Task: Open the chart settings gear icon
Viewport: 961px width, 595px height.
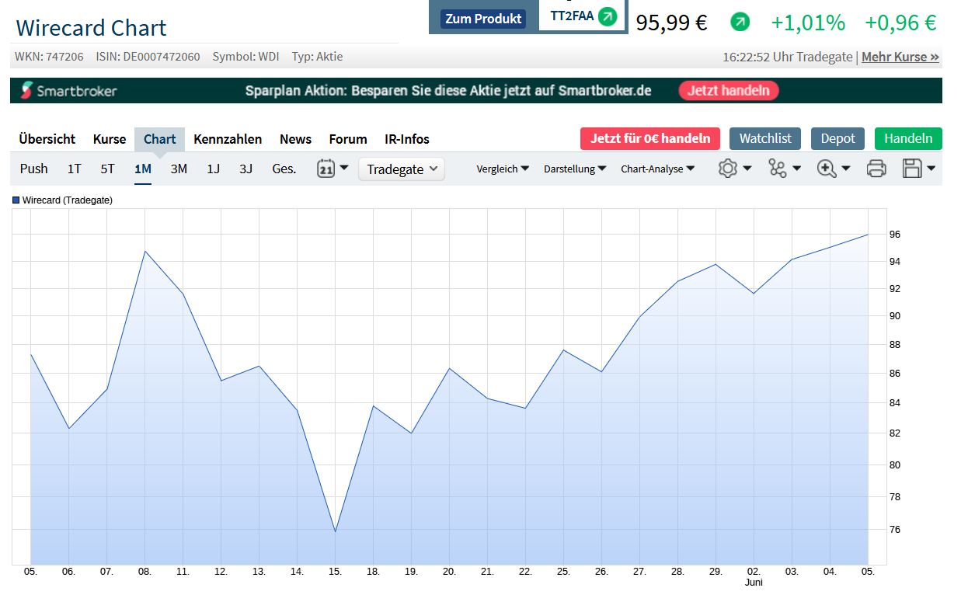Action: click(x=729, y=168)
